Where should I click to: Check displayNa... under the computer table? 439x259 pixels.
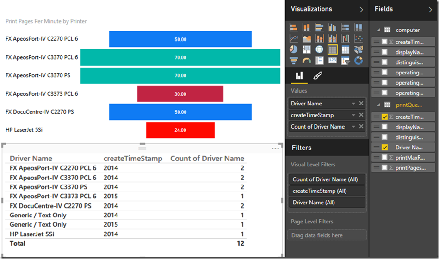coord(384,52)
